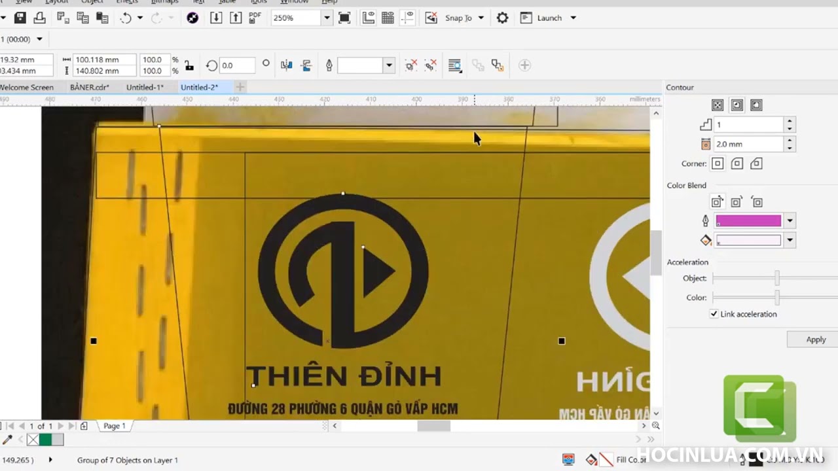Open the outline width dropdown
The height and width of the screenshot is (471, 838).
point(389,65)
